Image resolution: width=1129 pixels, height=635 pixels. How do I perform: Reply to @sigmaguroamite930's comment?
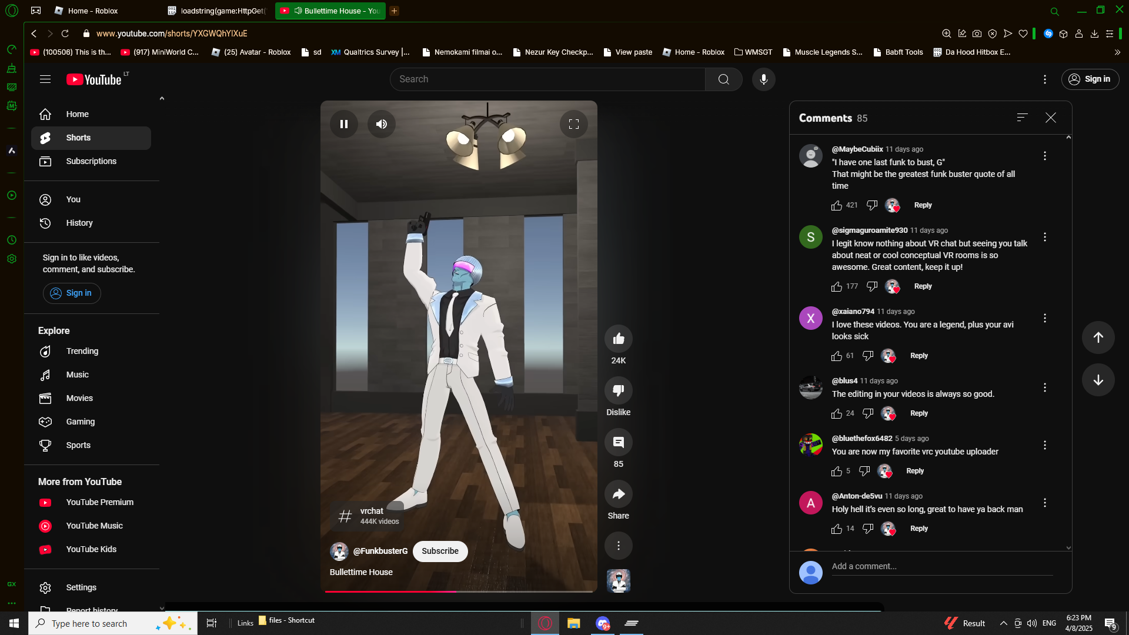[923, 286]
